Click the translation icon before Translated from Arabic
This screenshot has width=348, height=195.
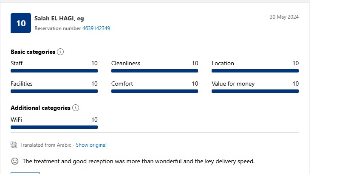(14, 145)
